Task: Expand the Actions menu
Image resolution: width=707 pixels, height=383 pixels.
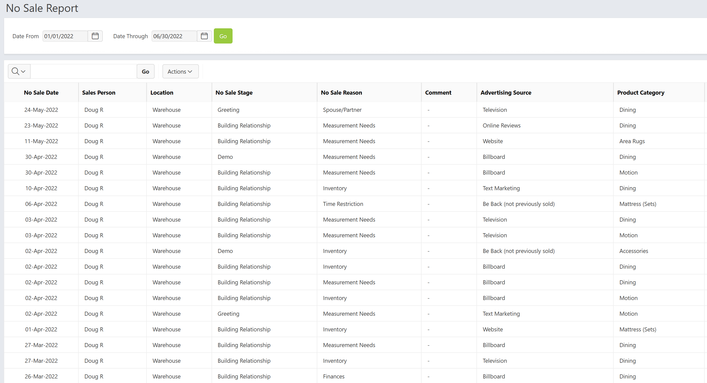Action: pos(180,71)
